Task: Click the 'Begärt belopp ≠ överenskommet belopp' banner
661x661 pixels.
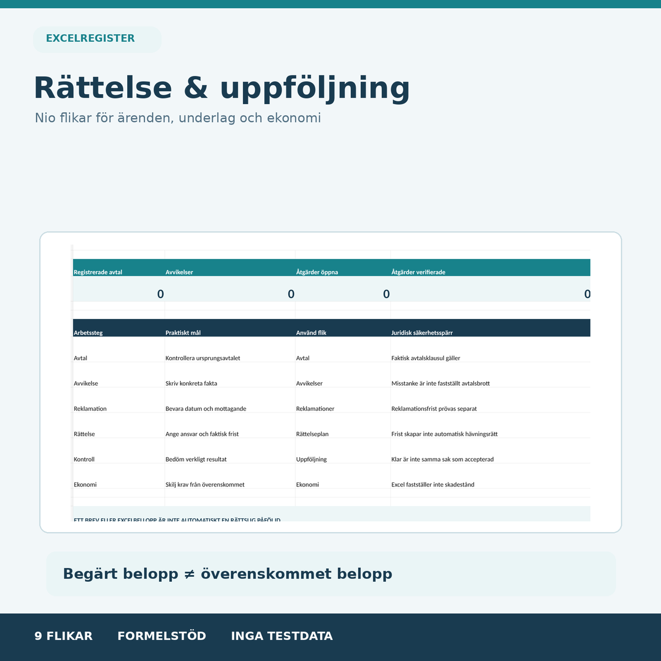Action: click(x=330, y=574)
